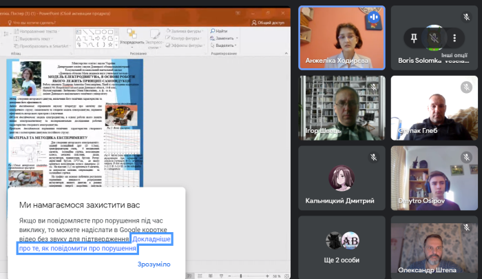This screenshot has width=482, height=279.
Task: Open Контур фигуры outline options
Action: pyautogui.click(x=184, y=39)
